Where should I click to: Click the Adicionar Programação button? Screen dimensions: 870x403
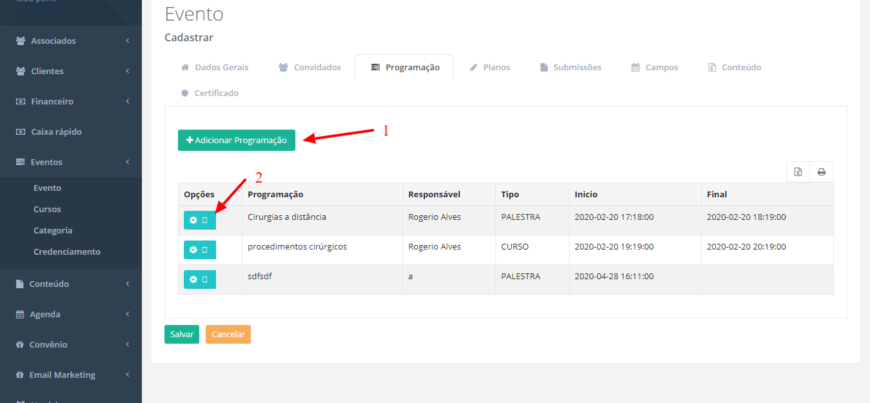[236, 141]
